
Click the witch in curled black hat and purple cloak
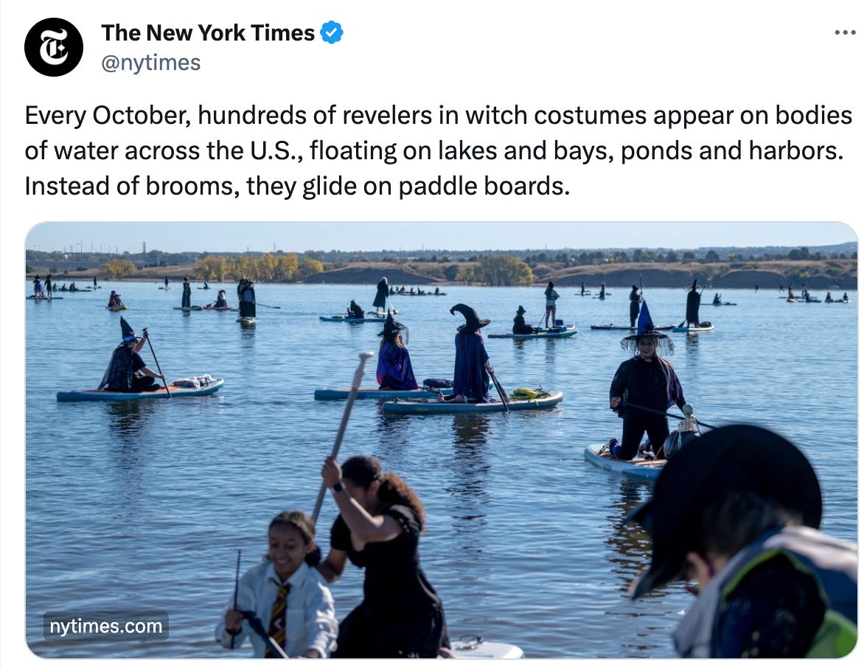[x=471, y=352]
